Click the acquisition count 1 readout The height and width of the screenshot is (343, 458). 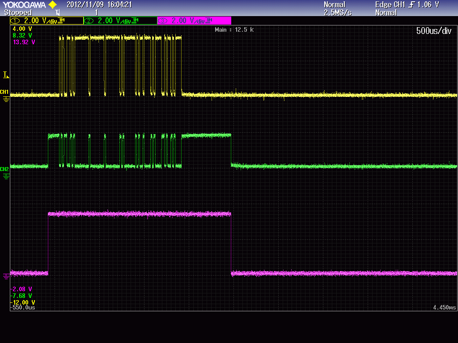coord(96,13)
